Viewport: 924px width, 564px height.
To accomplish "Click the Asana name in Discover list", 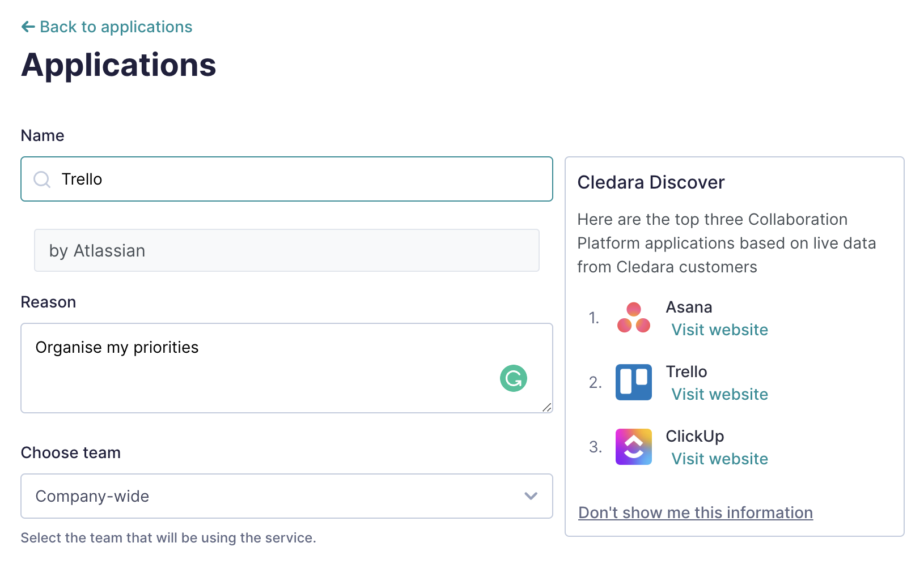I will coord(689,307).
